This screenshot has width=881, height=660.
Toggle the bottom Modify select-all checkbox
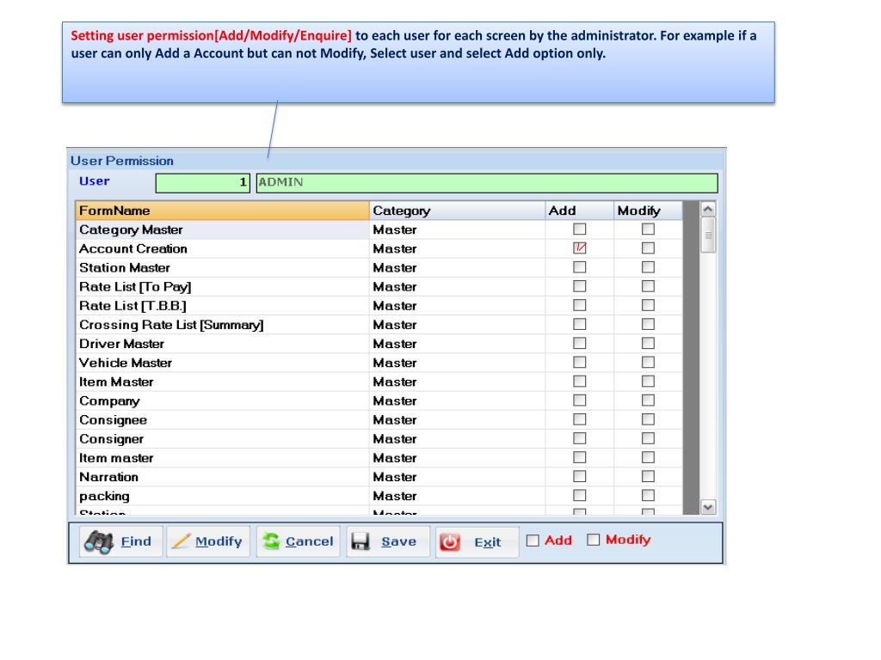click(x=594, y=540)
